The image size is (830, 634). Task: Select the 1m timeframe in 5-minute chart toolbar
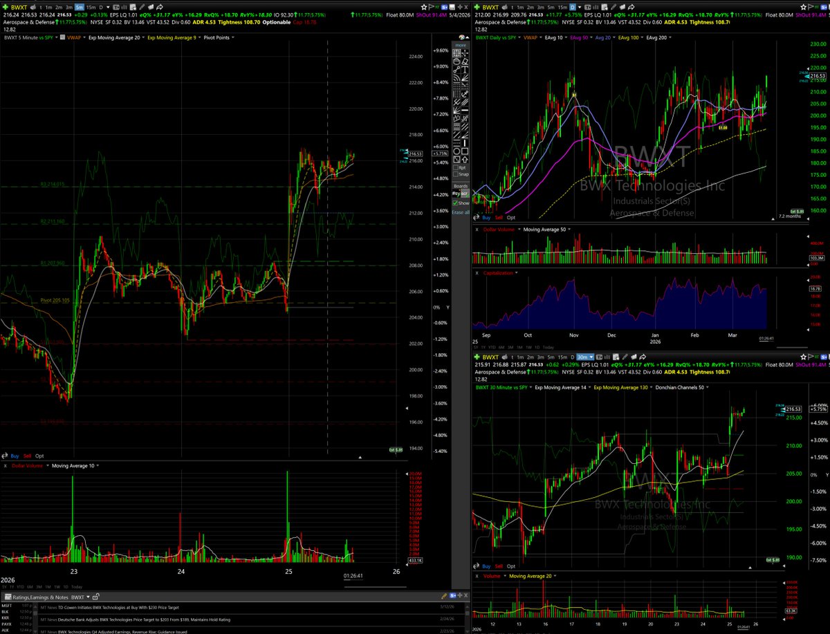click(48, 8)
